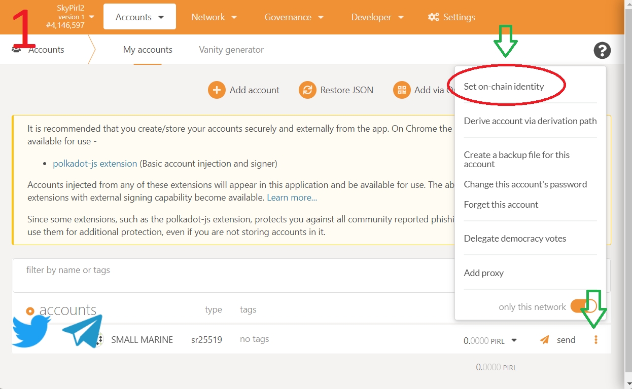Click the help question mark icon

tap(602, 50)
